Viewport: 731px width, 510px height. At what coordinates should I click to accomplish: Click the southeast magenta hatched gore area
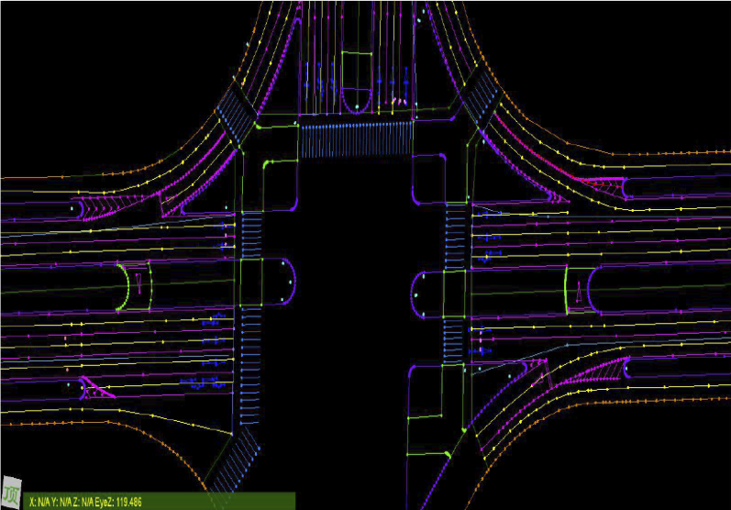(x=587, y=372)
